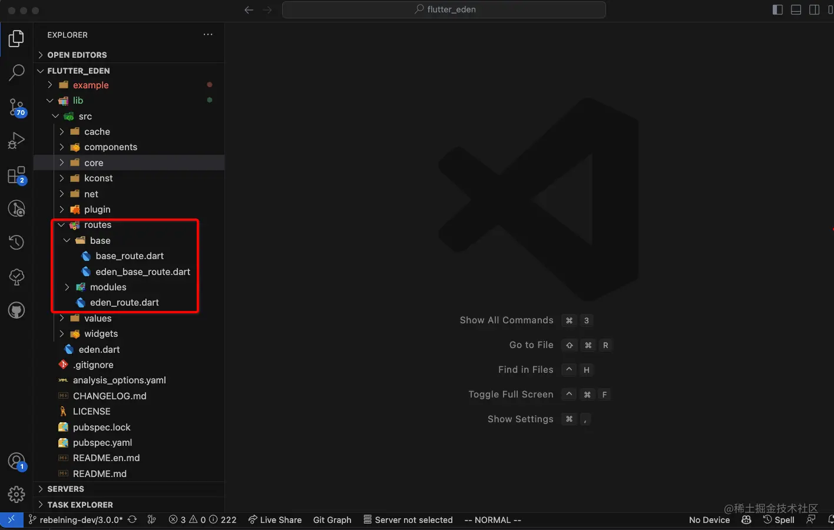The height and width of the screenshot is (530, 834).
Task: Collapse the src folder
Action: point(129,117)
